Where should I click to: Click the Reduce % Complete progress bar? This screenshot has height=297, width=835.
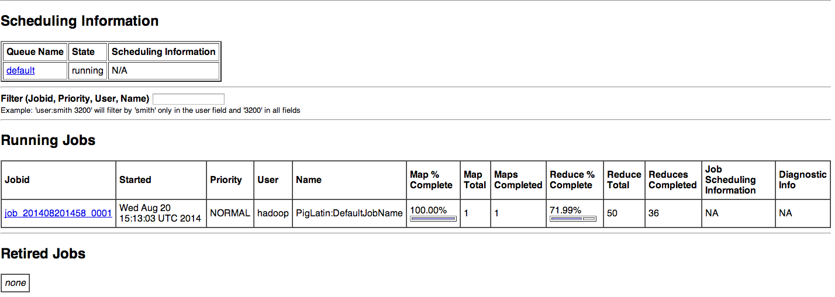tap(572, 219)
